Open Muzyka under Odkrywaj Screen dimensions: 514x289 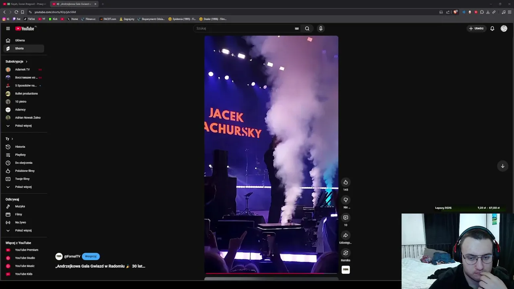pos(24,206)
